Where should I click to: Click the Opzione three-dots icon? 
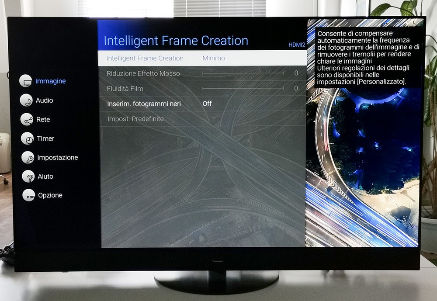29,195
